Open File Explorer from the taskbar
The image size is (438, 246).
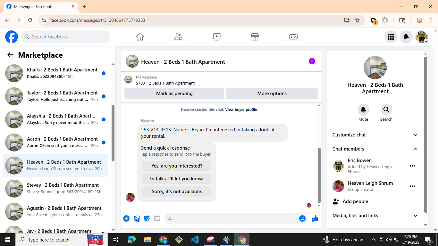point(147,240)
